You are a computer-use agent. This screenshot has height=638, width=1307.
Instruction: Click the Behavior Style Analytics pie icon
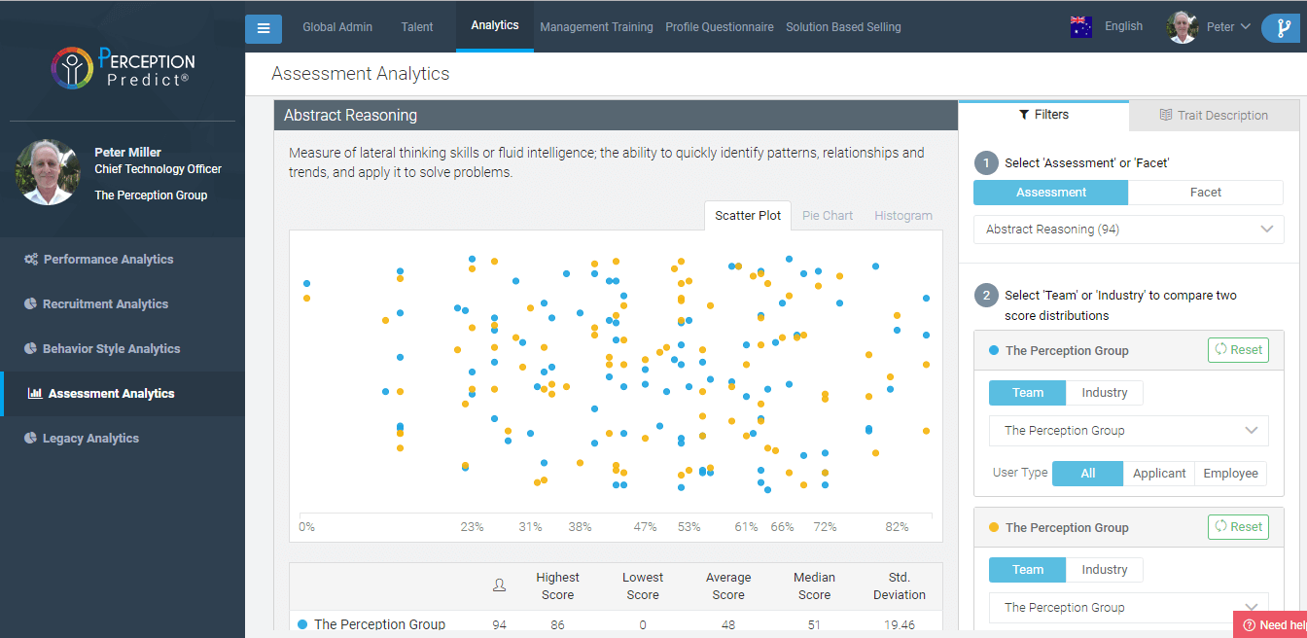point(30,349)
